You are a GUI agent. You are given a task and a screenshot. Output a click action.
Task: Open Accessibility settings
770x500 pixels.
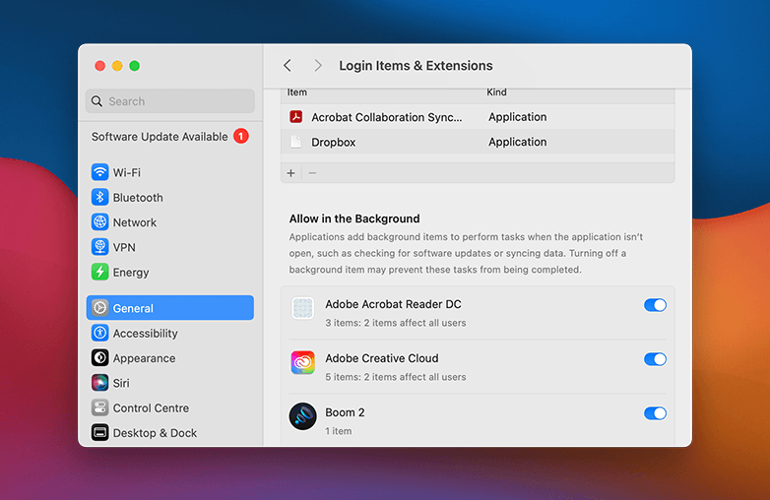[170, 334]
